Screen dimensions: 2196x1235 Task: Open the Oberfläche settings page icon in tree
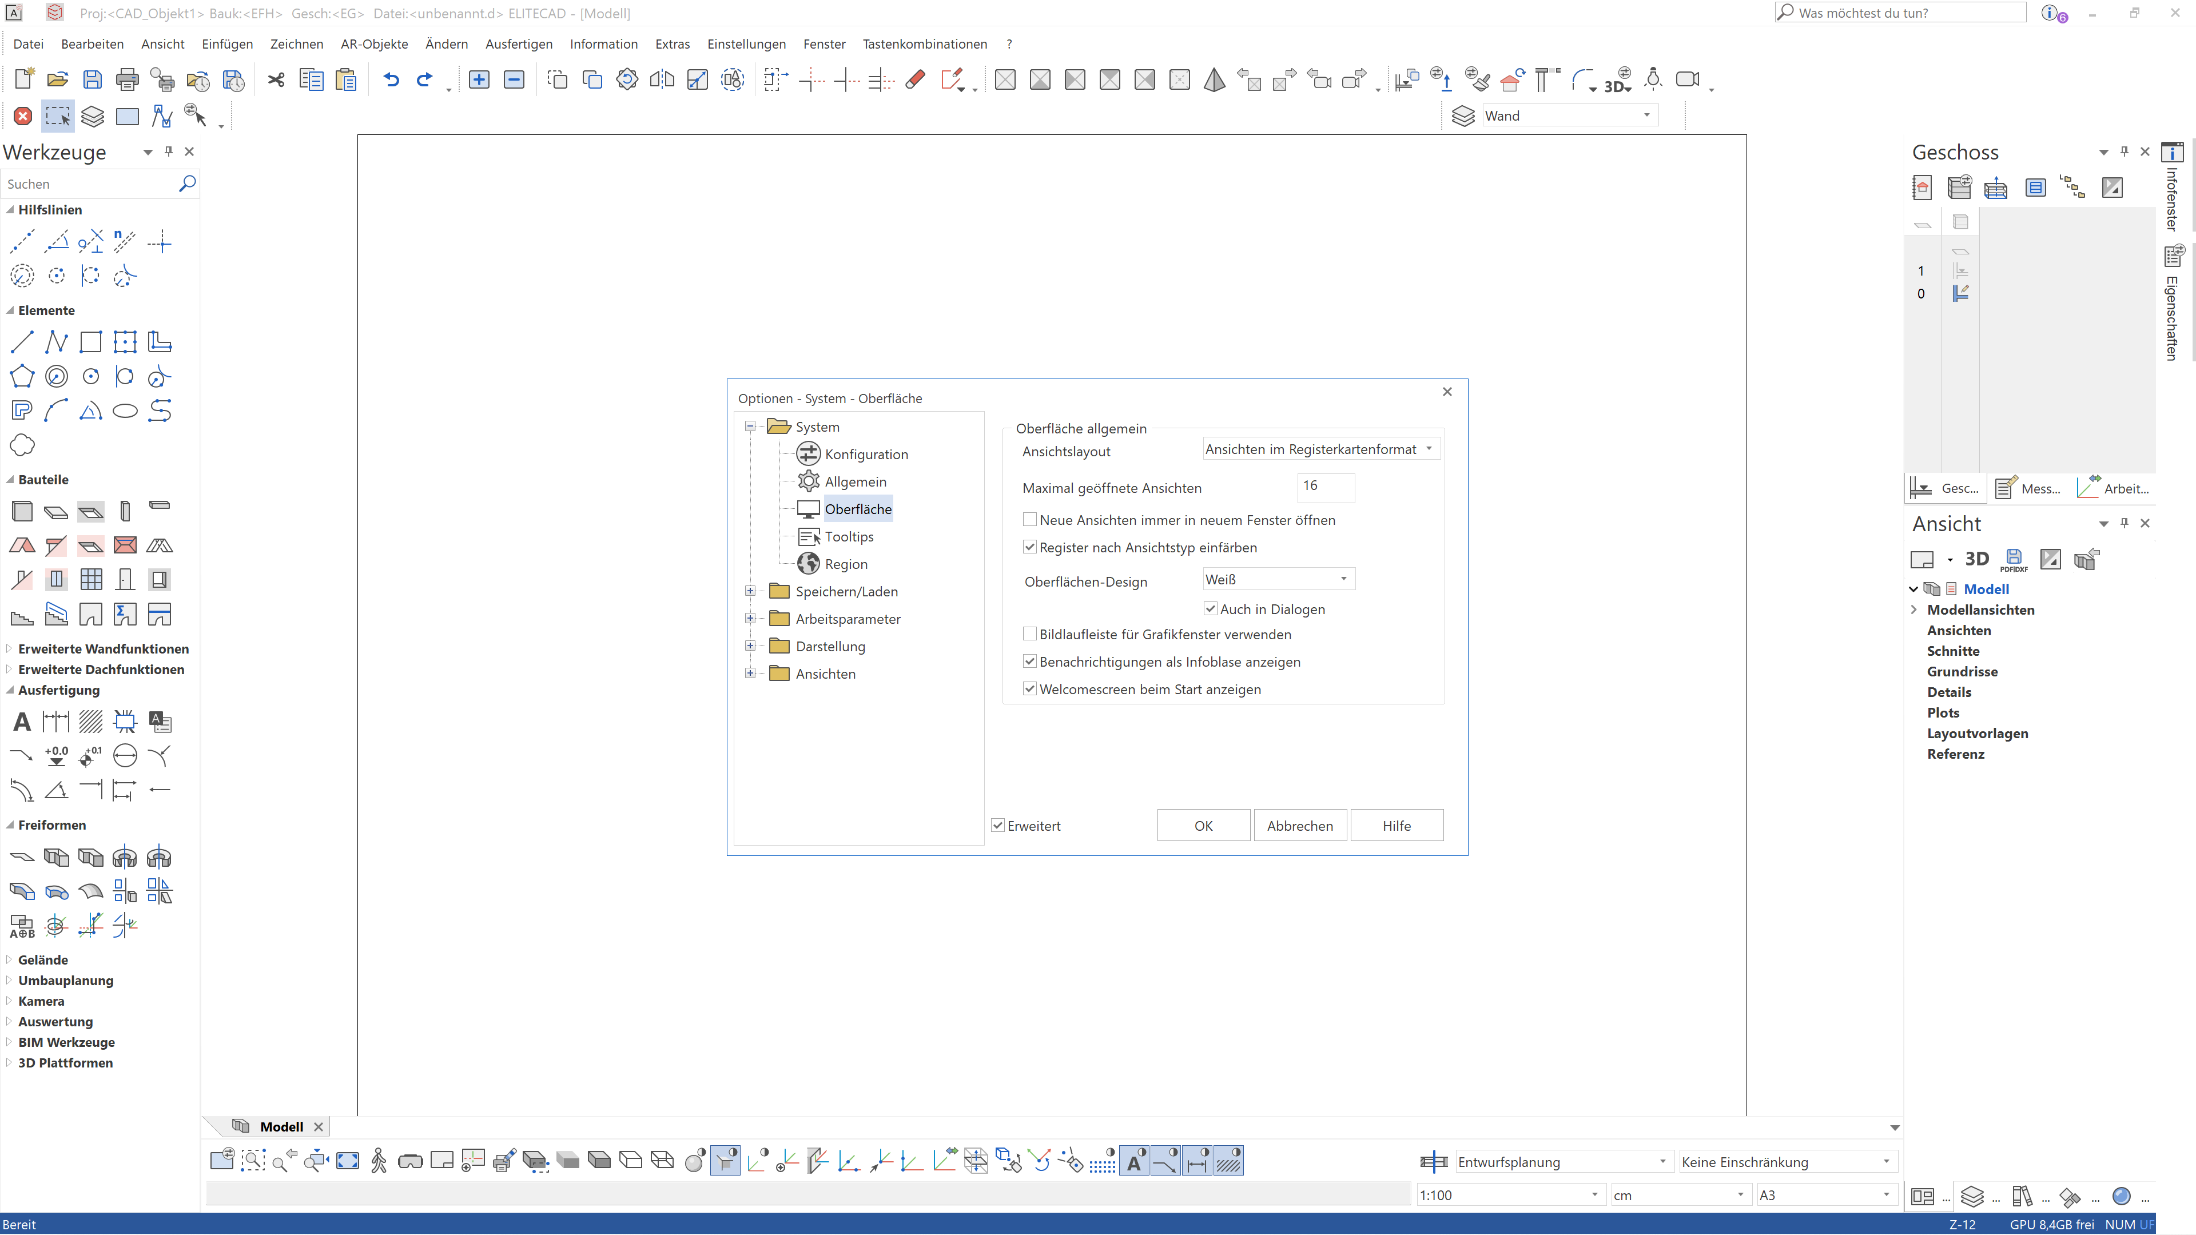tap(808, 509)
